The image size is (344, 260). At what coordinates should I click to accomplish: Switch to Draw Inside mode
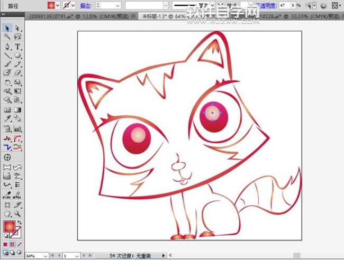pyautogui.click(x=19, y=252)
